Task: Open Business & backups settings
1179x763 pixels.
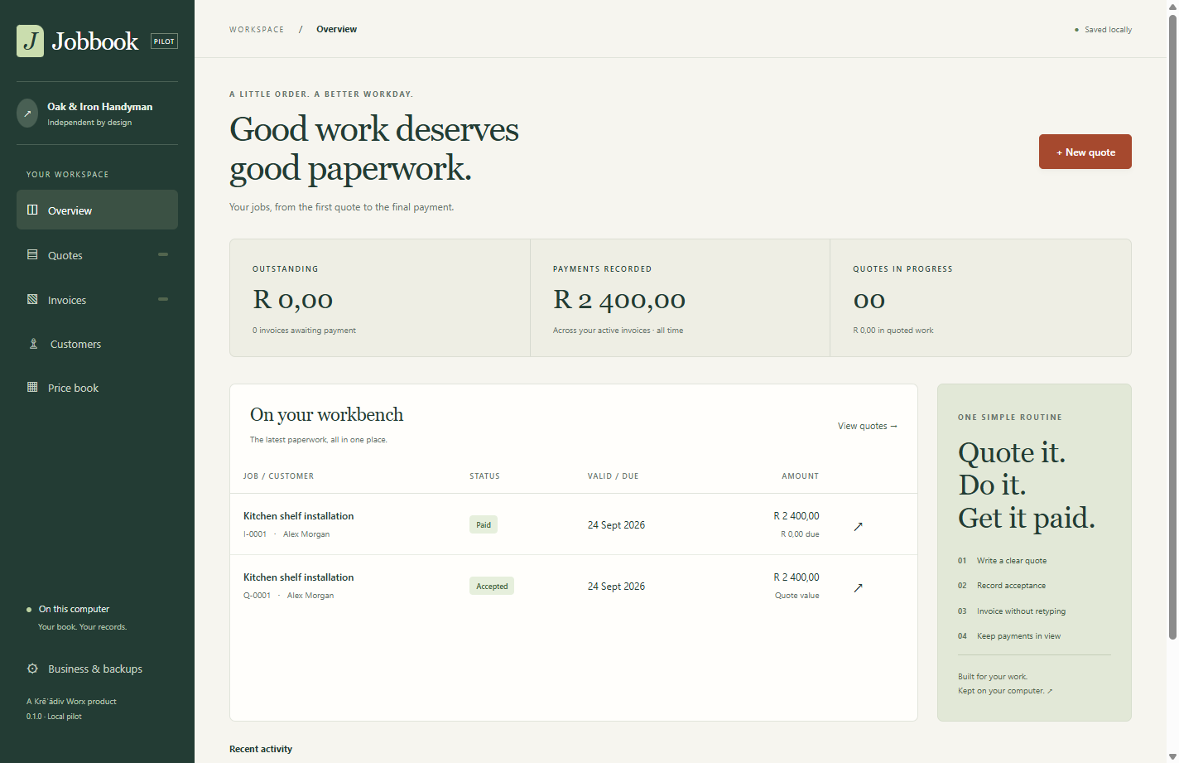Action: pyautogui.click(x=97, y=669)
